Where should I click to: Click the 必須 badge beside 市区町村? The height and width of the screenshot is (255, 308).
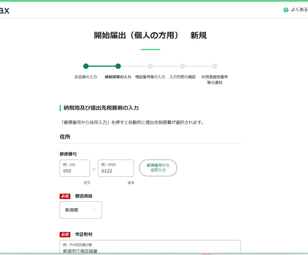pos(65,234)
